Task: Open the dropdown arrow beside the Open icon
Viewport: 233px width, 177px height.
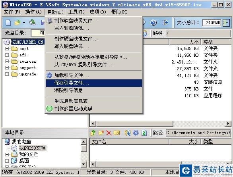Action: [24, 23]
